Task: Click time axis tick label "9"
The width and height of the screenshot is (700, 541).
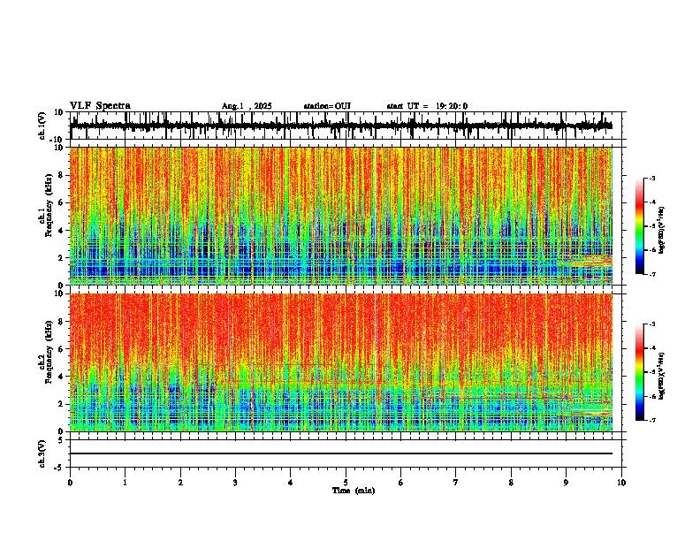Action: pos(566,483)
